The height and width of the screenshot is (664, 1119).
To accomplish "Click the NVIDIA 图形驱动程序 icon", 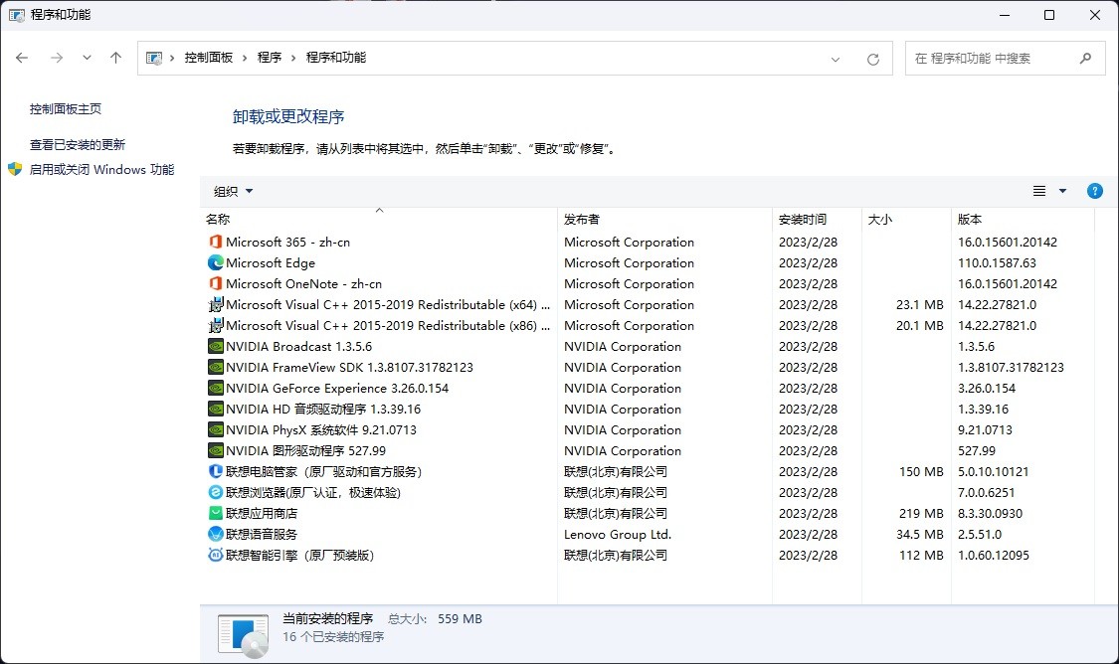I will [215, 450].
